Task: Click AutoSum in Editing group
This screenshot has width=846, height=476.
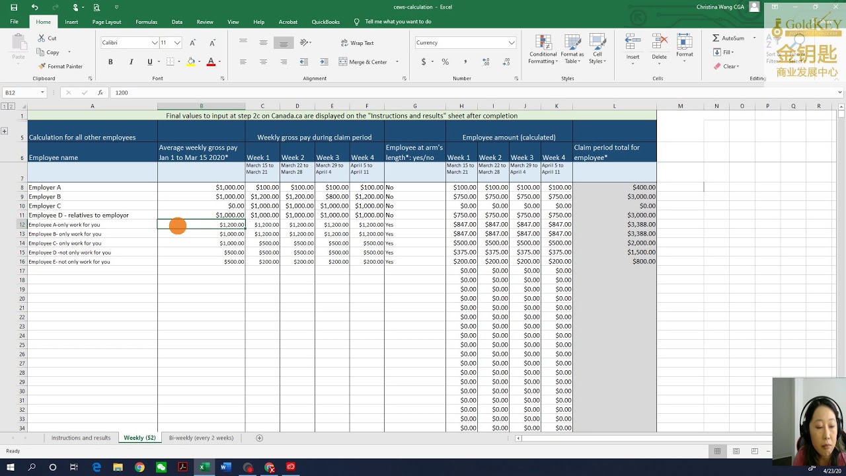Action: tap(728, 38)
